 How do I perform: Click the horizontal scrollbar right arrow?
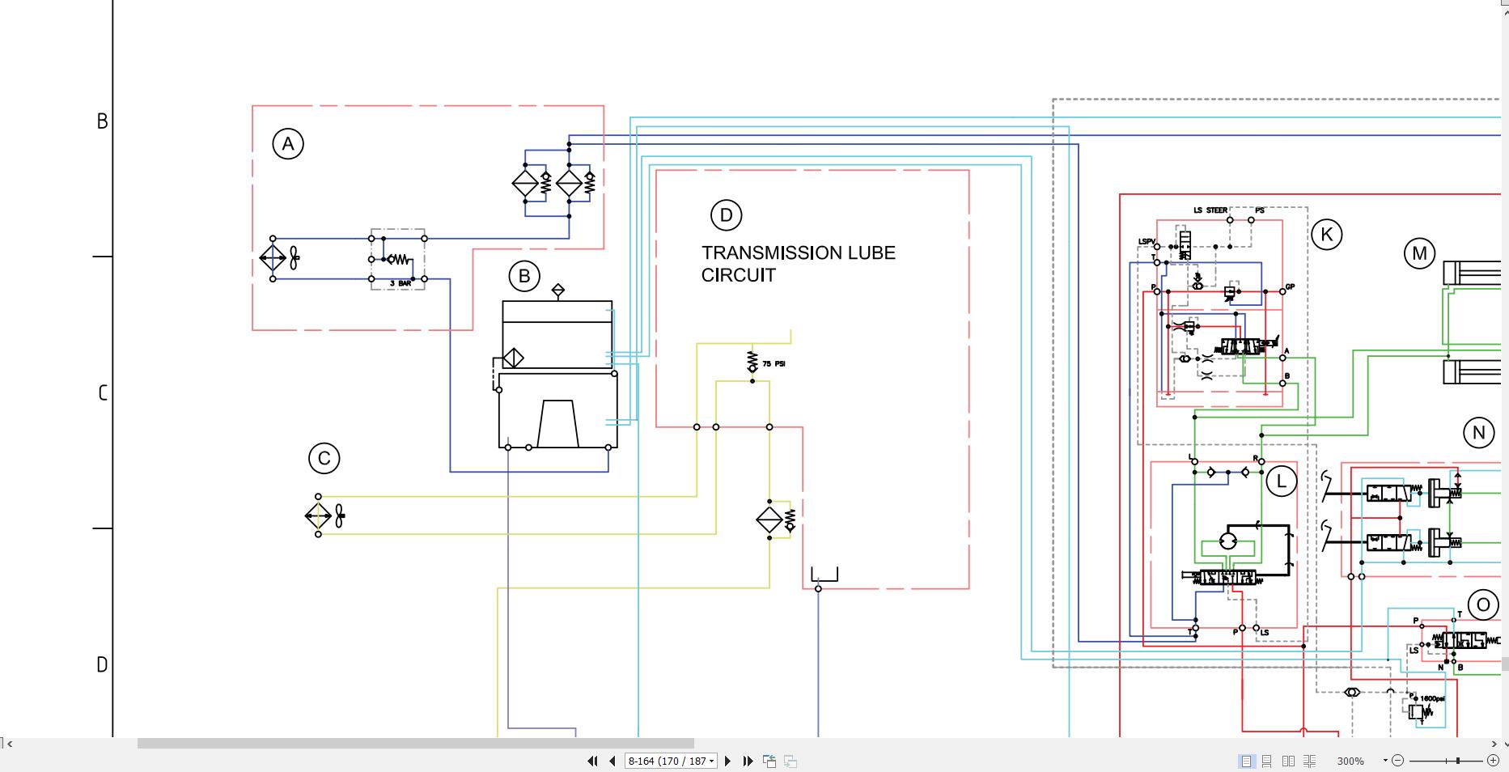1494,743
